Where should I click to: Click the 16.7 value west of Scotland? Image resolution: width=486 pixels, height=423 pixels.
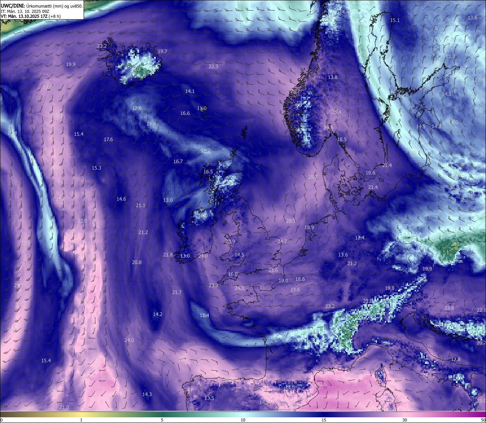pyautogui.click(x=178, y=161)
